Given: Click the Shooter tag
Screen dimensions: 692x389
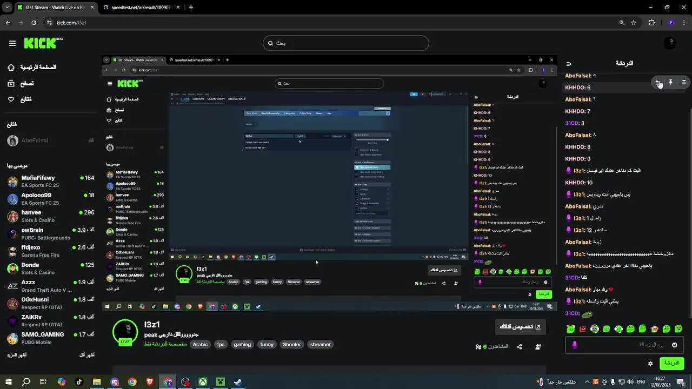Looking at the screenshot, I should [292, 345].
